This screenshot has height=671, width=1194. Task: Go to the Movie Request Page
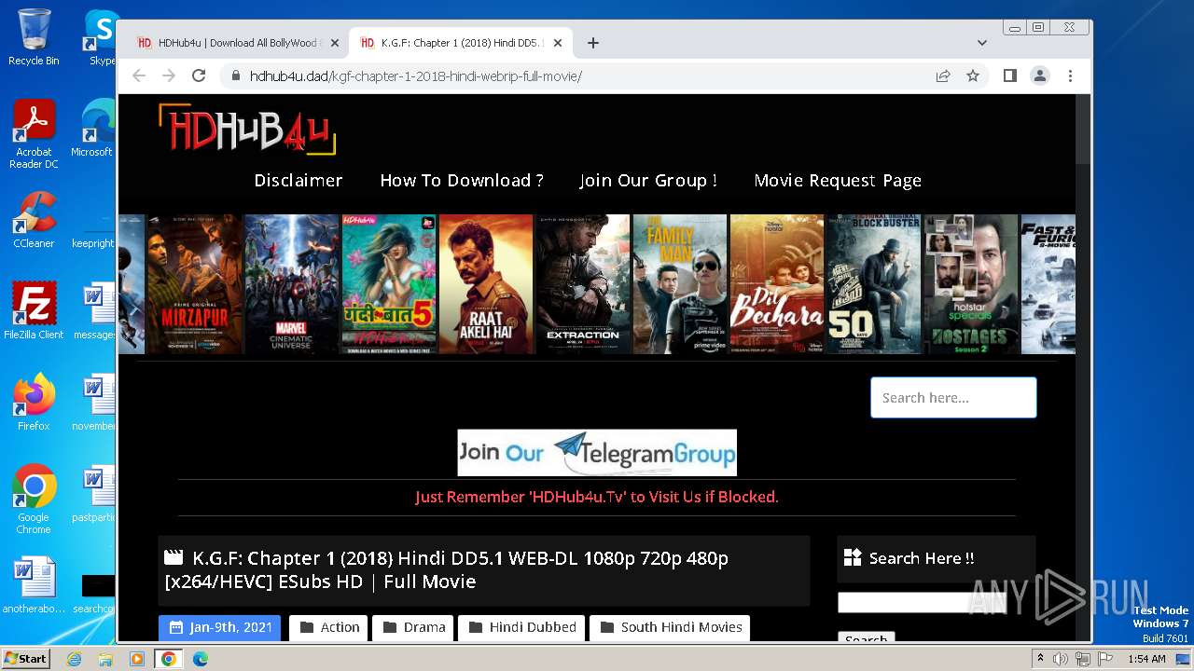pos(838,181)
